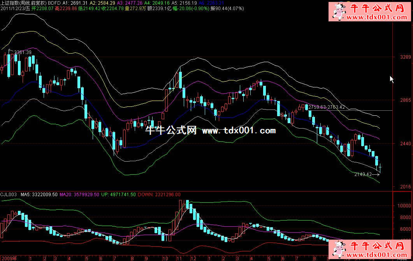Click the 8000 volume axis label
The height and width of the screenshot is (261, 413).
[x=405, y=217]
